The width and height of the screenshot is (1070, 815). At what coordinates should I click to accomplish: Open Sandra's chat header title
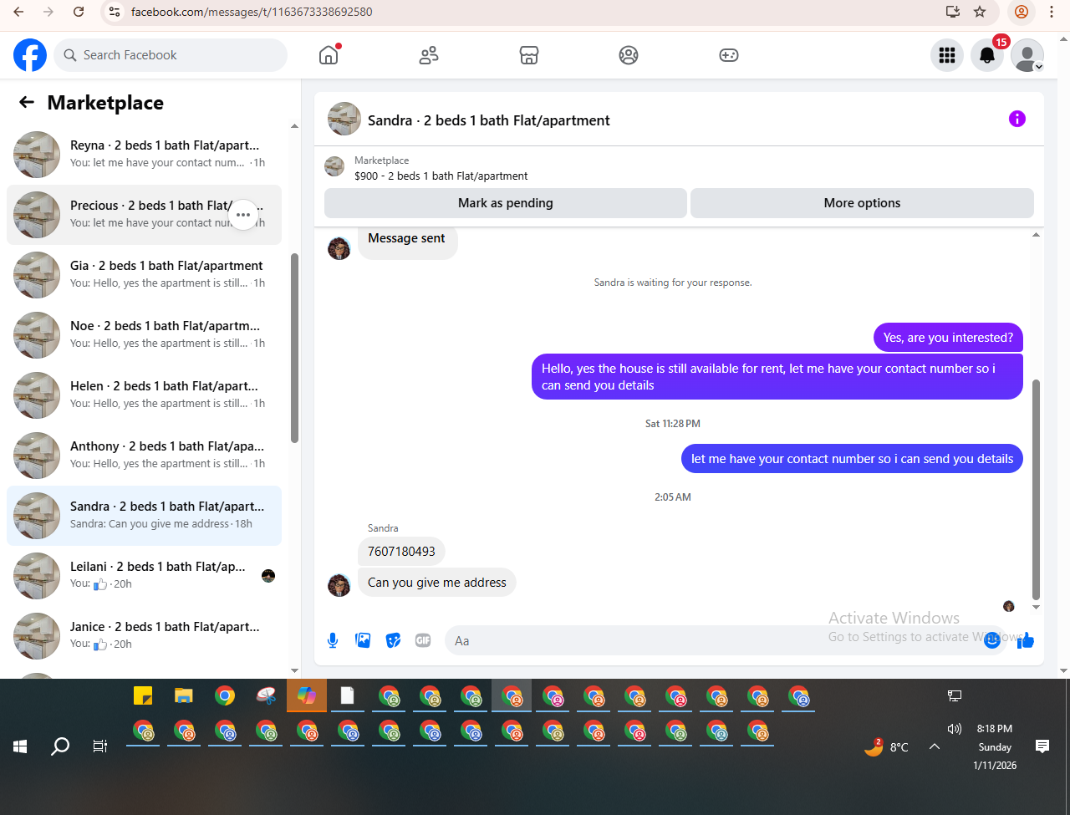(489, 120)
